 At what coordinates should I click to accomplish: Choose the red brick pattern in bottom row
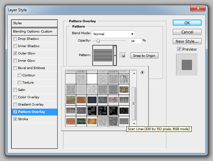70,121
